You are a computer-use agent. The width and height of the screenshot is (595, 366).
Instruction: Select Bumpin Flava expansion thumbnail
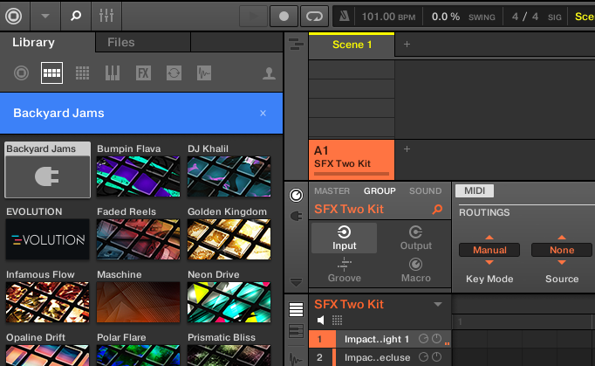pos(138,176)
